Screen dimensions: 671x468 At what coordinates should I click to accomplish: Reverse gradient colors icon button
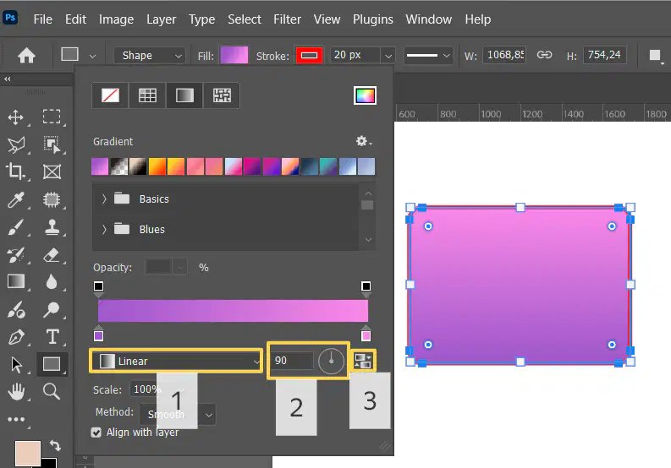(363, 361)
